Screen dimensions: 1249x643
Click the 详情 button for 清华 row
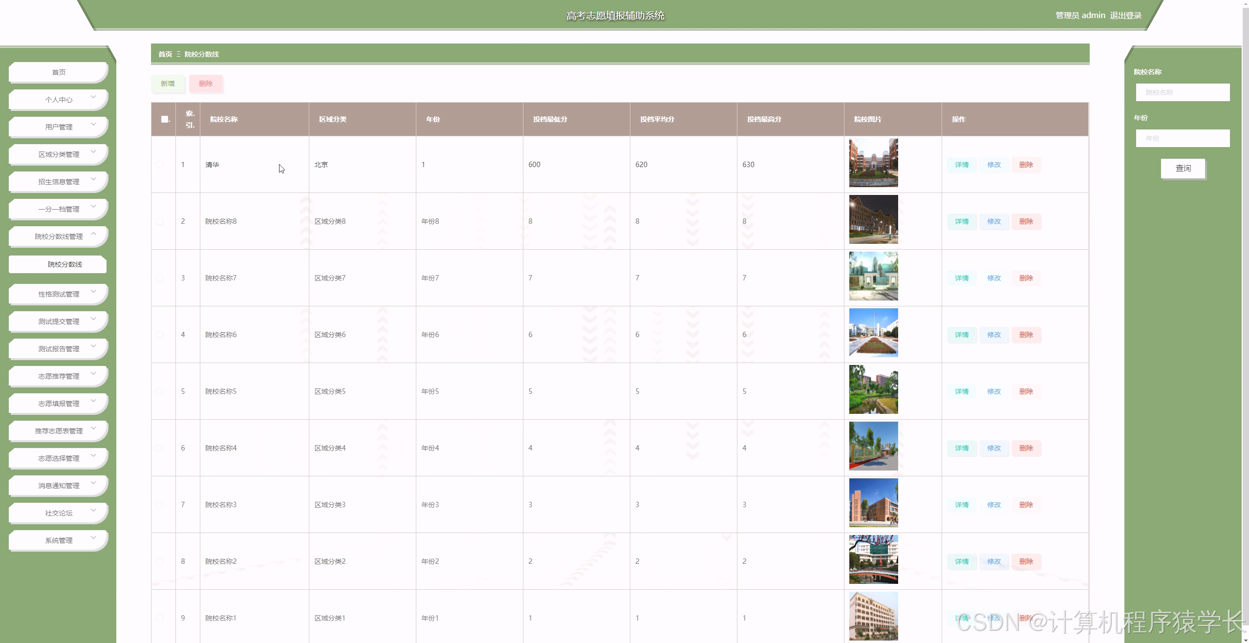click(x=961, y=165)
